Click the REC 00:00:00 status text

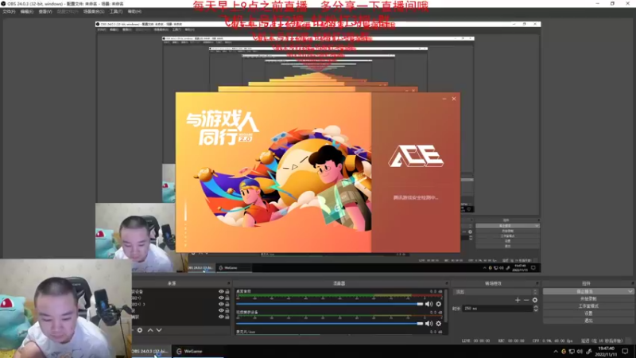click(x=510, y=341)
